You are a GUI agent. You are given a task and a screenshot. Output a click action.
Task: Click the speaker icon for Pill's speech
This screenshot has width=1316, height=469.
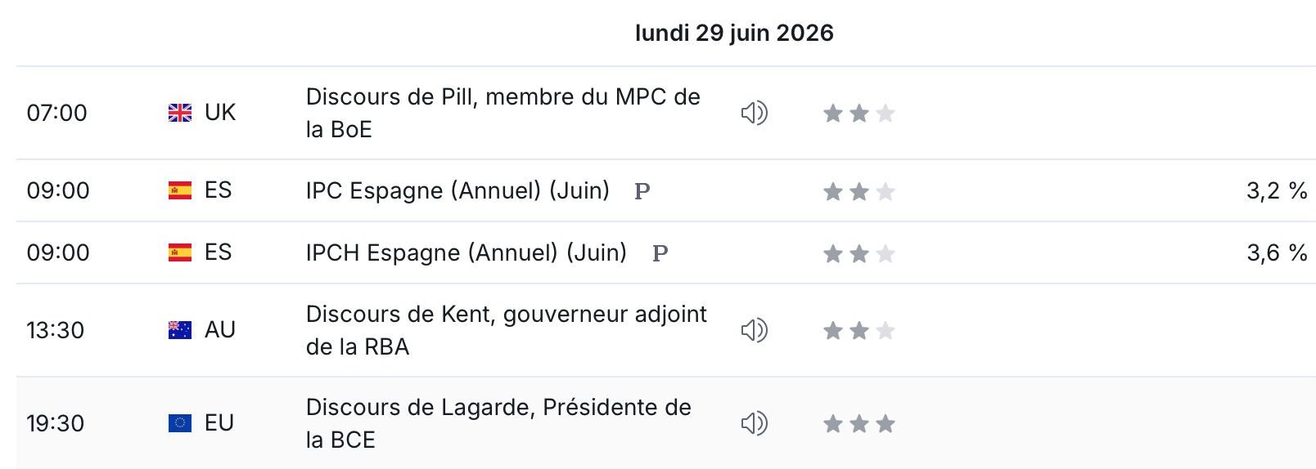pyautogui.click(x=754, y=113)
